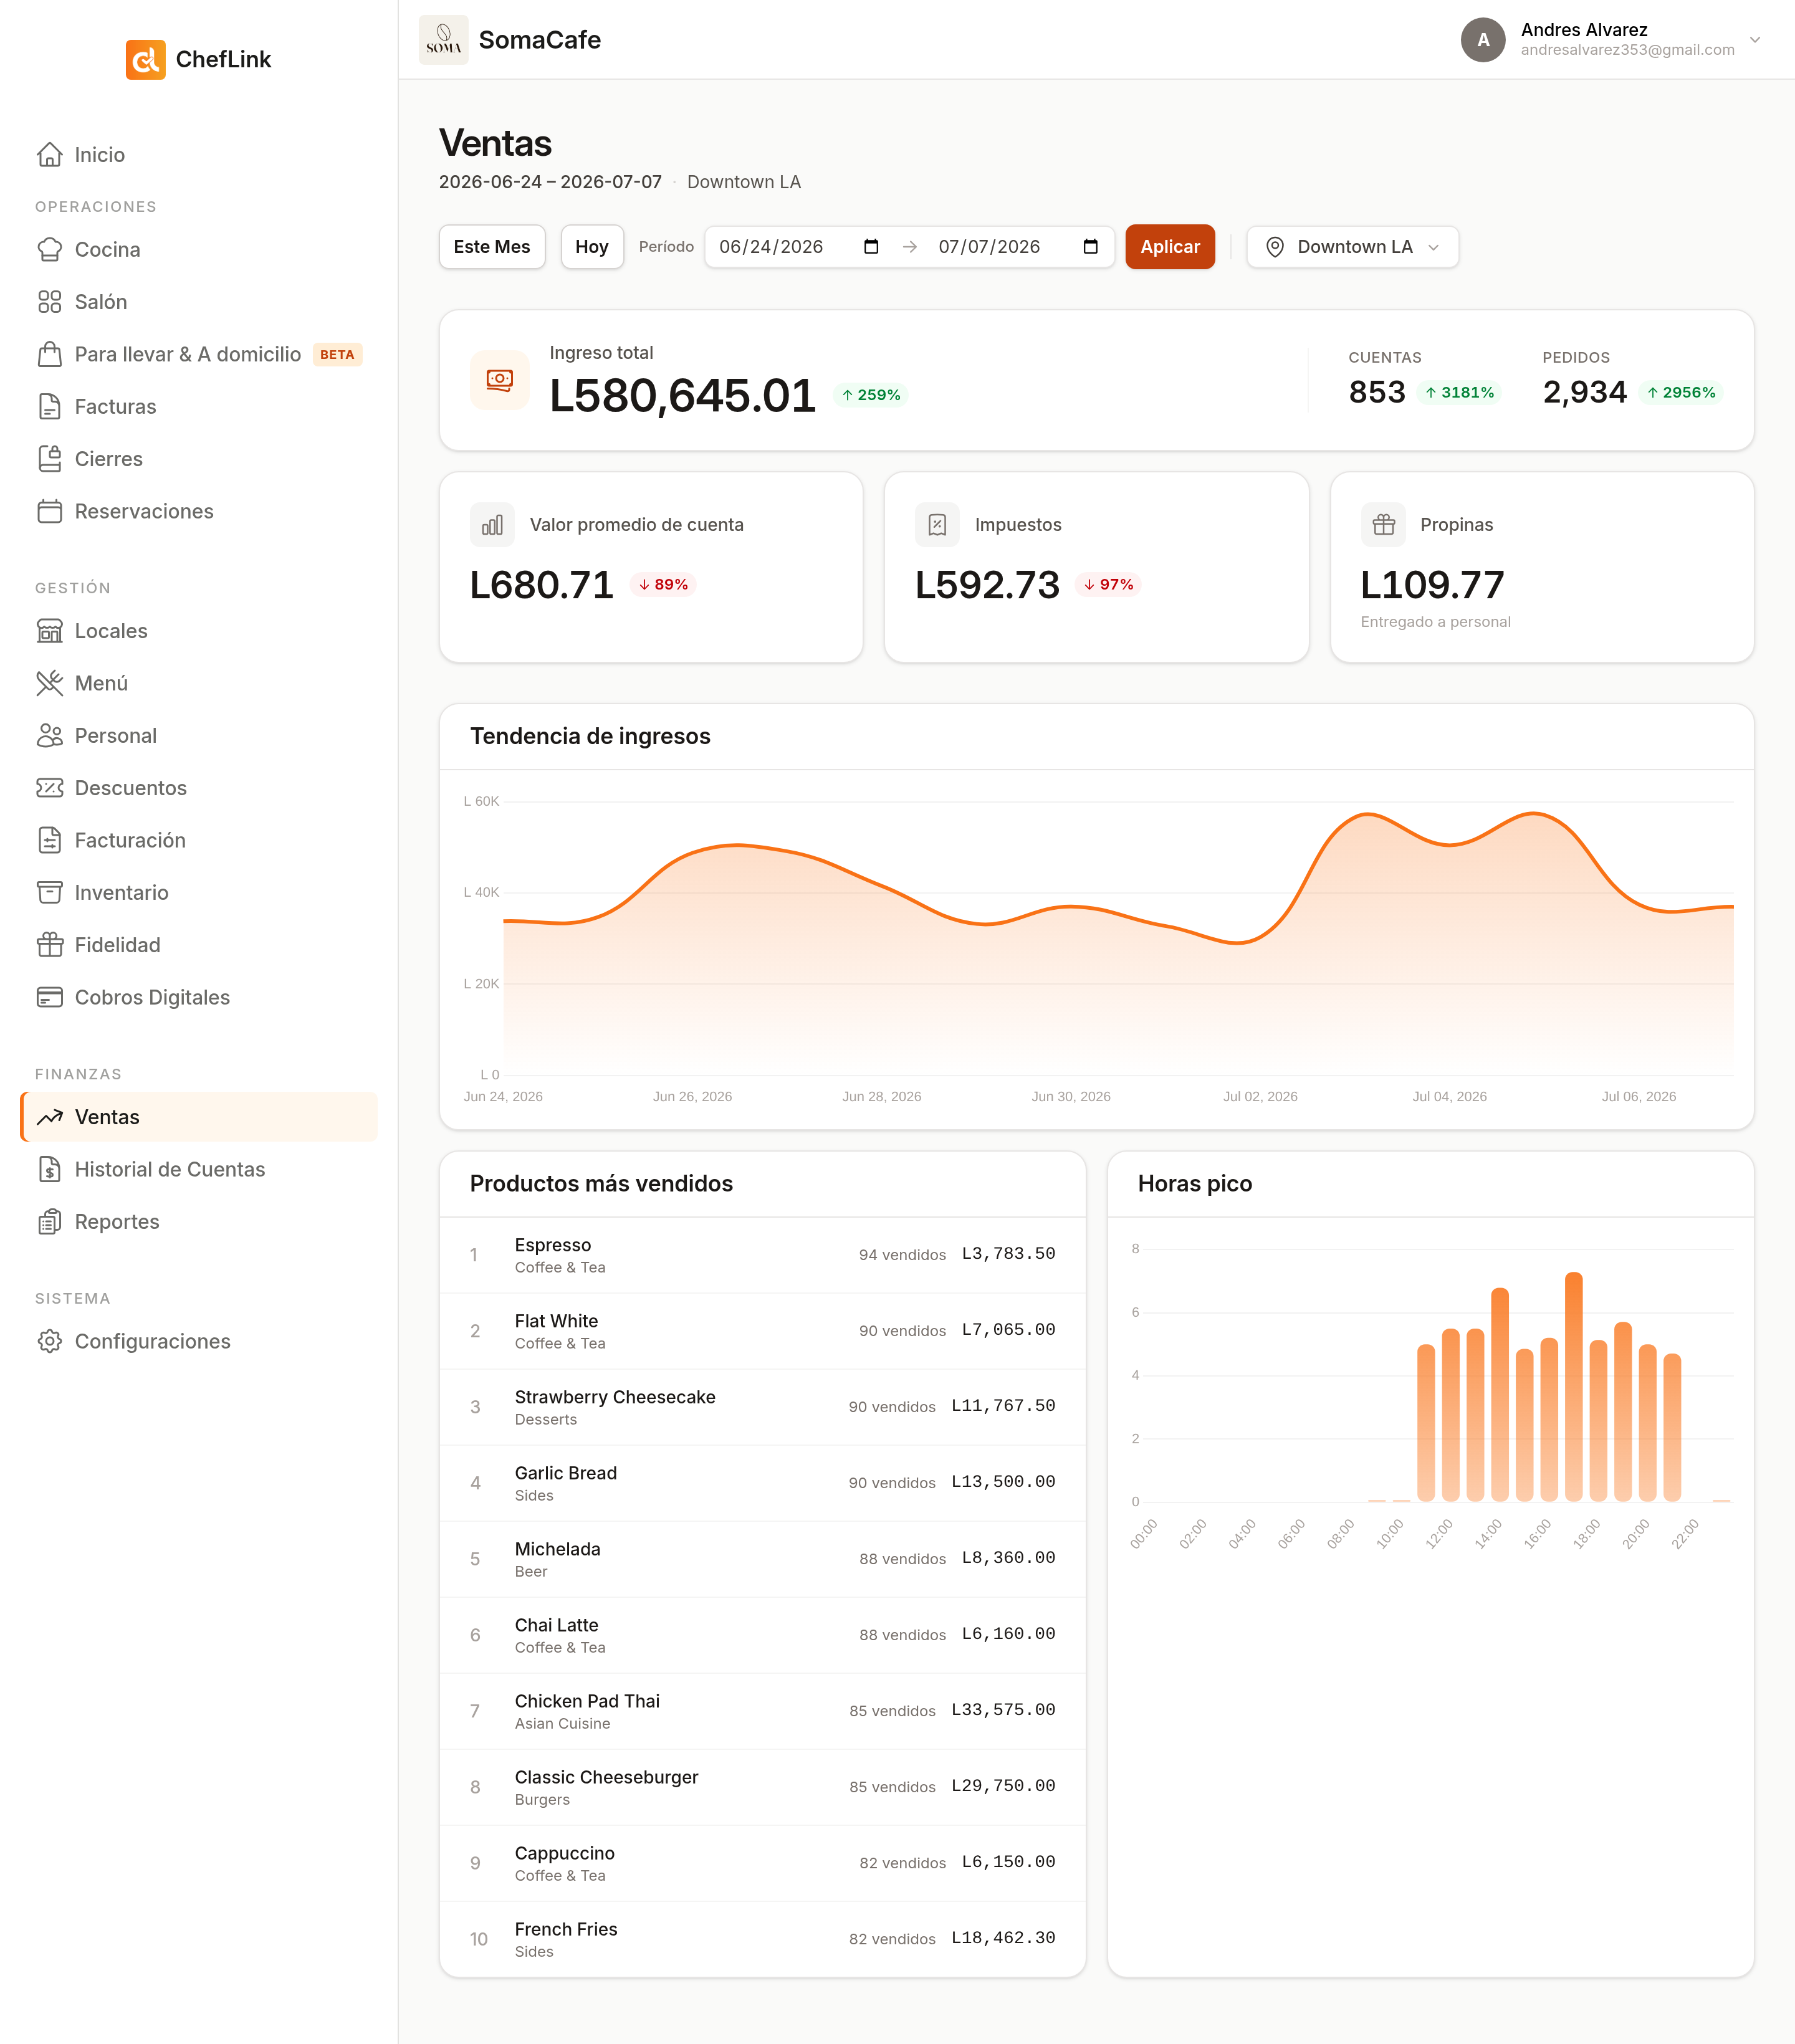Click the user avatar A
This screenshot has width=1795, height=2044.
(x=1483, y=40)
